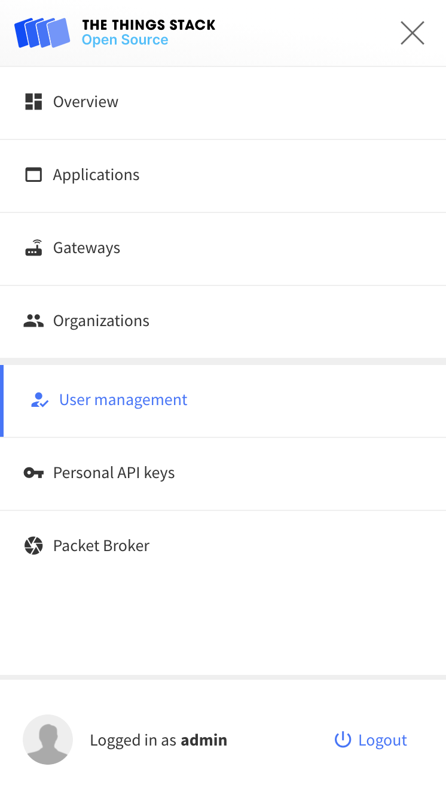This screenshot has height=797, width=446.
Task: Close the navigation menu with the X
Action: pyautogui.click(x=412, y=33)
